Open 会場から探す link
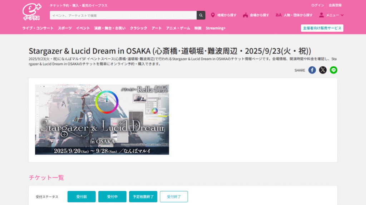This screenshot has width=366, height=205. click(x=259, y=15)
